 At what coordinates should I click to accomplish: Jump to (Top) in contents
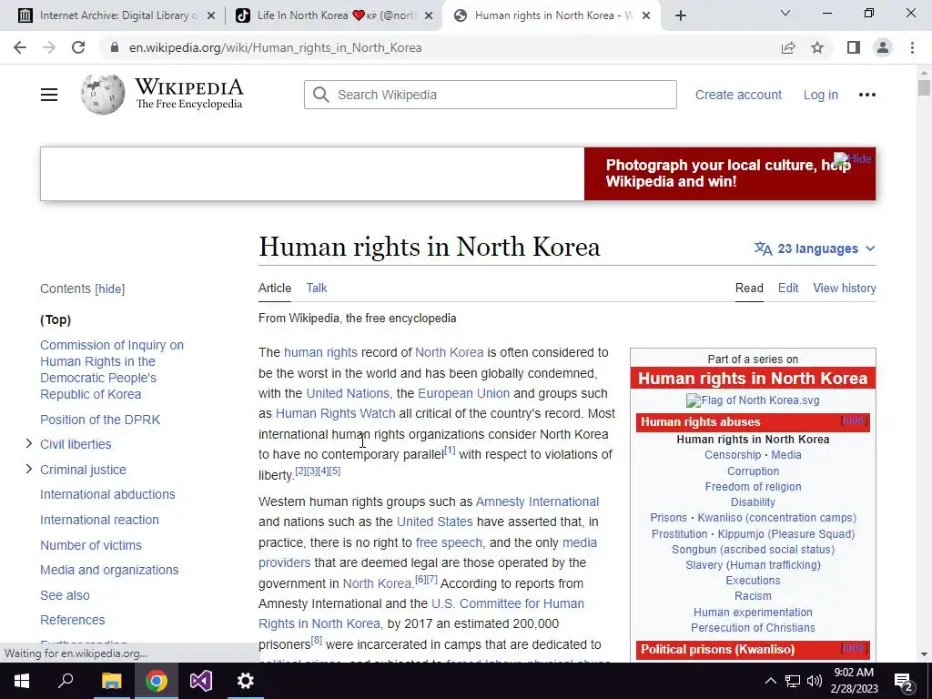[56, 319]
